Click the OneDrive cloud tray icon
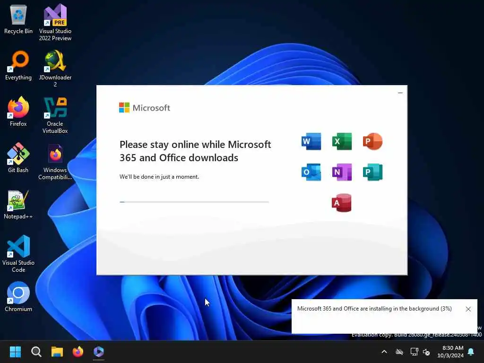Screen dimensions: 484x363 point(399,352)
